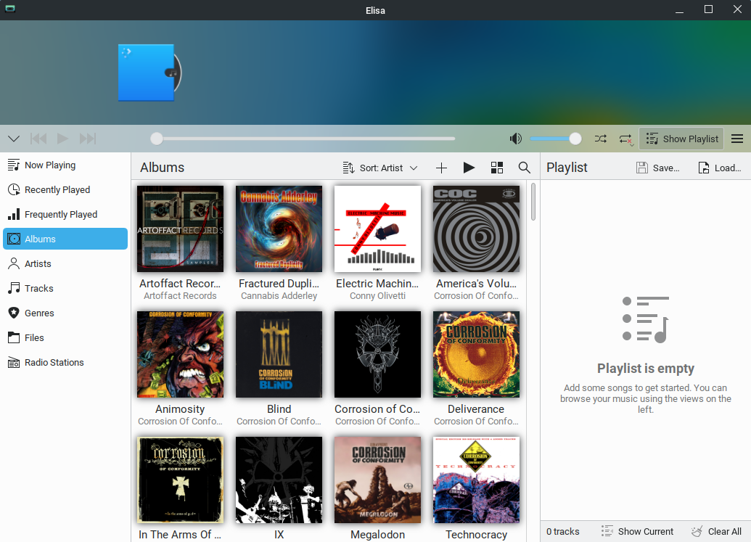The image size is (751, 542).
Task: Collapse the header bar with the chevron
Action: click(14, 139)
